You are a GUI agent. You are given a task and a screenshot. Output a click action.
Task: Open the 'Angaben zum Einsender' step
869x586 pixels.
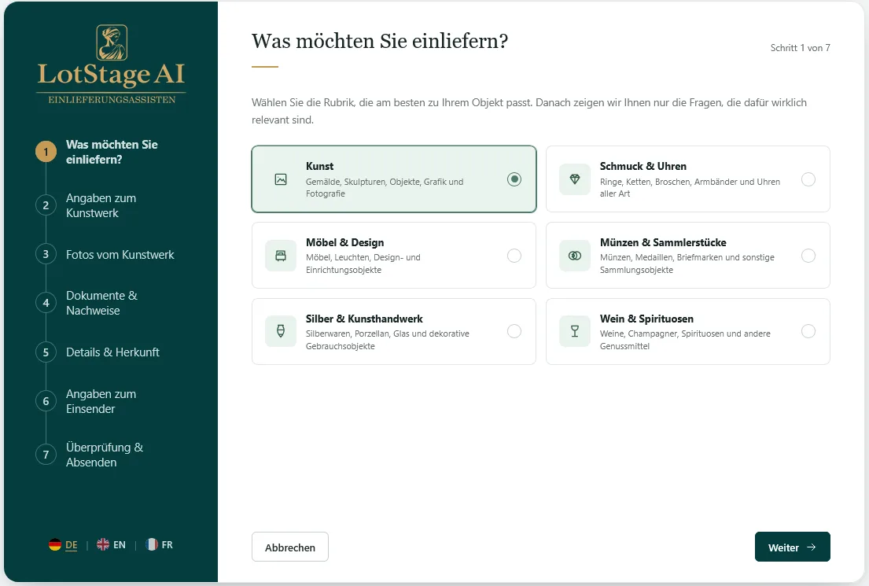point(101,401)
